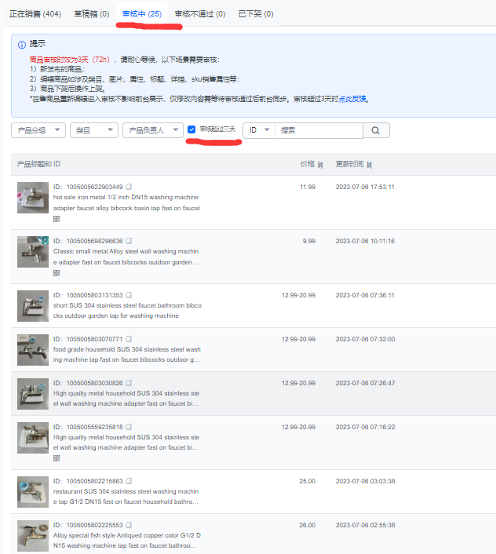Viewport: 496px width, 554px height.
Task: Click the info icon beside 提示
Action: [21, 44]
